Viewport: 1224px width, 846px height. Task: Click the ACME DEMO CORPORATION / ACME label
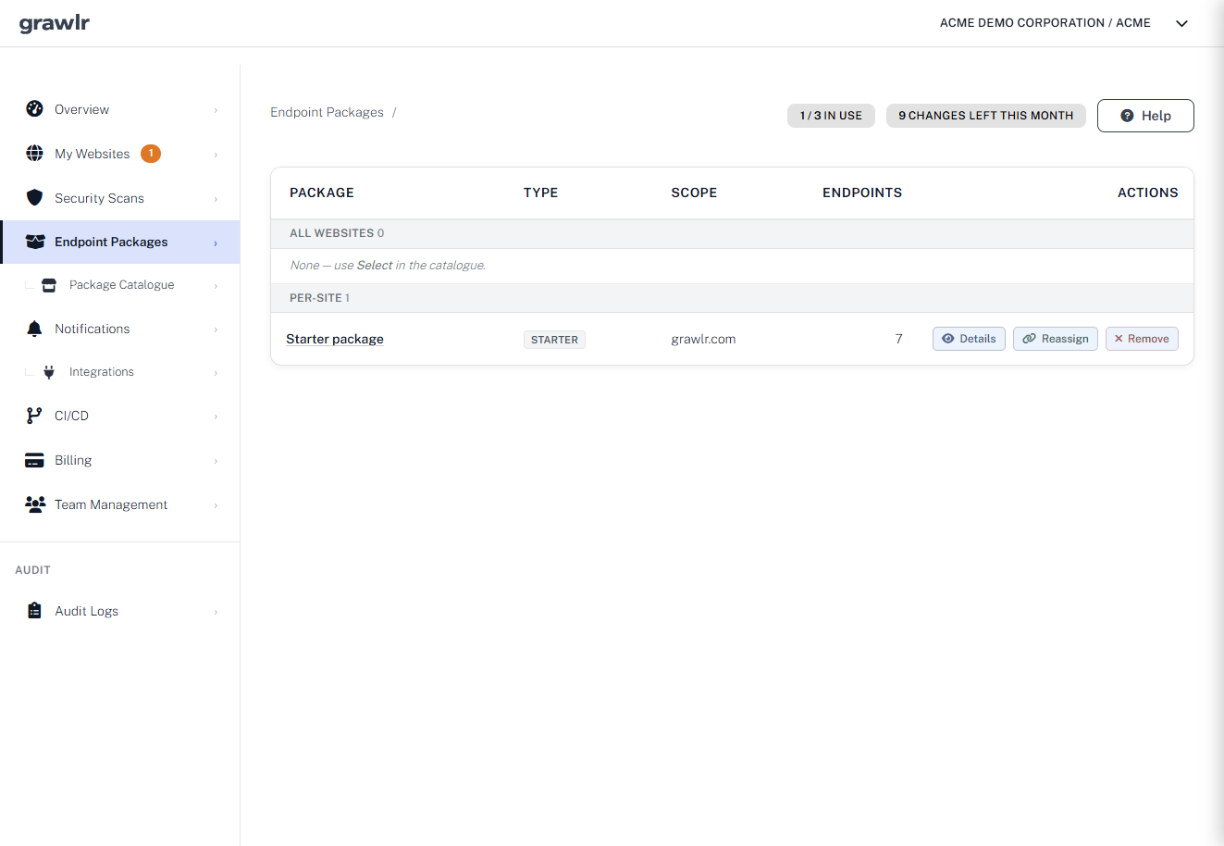(x=1045, y=23)
